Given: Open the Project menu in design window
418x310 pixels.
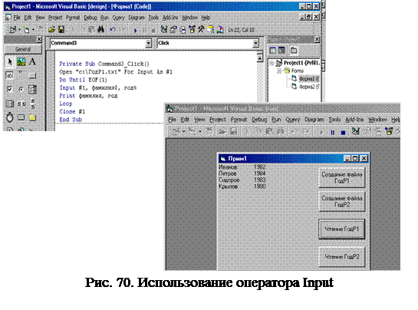Looking at the screenshot, I should pyautogui.click(x=55, y=18).
